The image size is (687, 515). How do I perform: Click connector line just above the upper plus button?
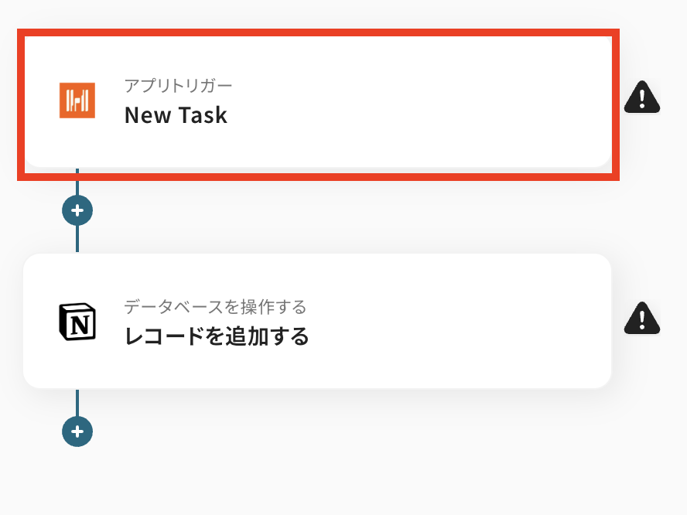pyautogui.click(x=77, y=186)
